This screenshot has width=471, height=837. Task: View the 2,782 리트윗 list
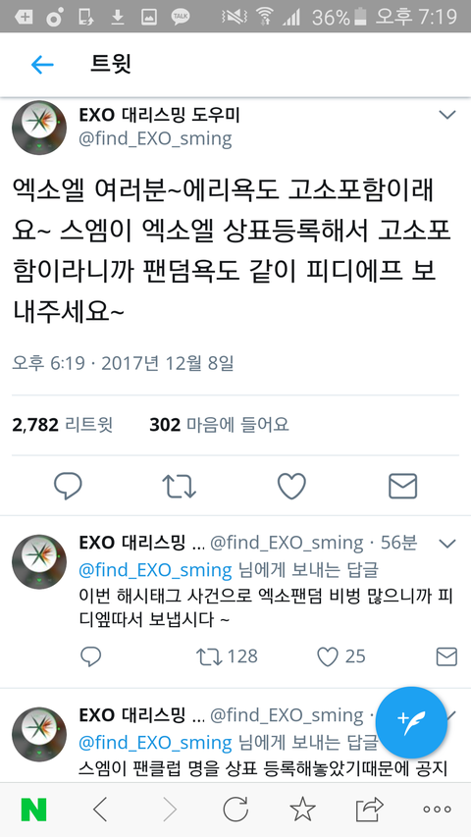[63, 425]
